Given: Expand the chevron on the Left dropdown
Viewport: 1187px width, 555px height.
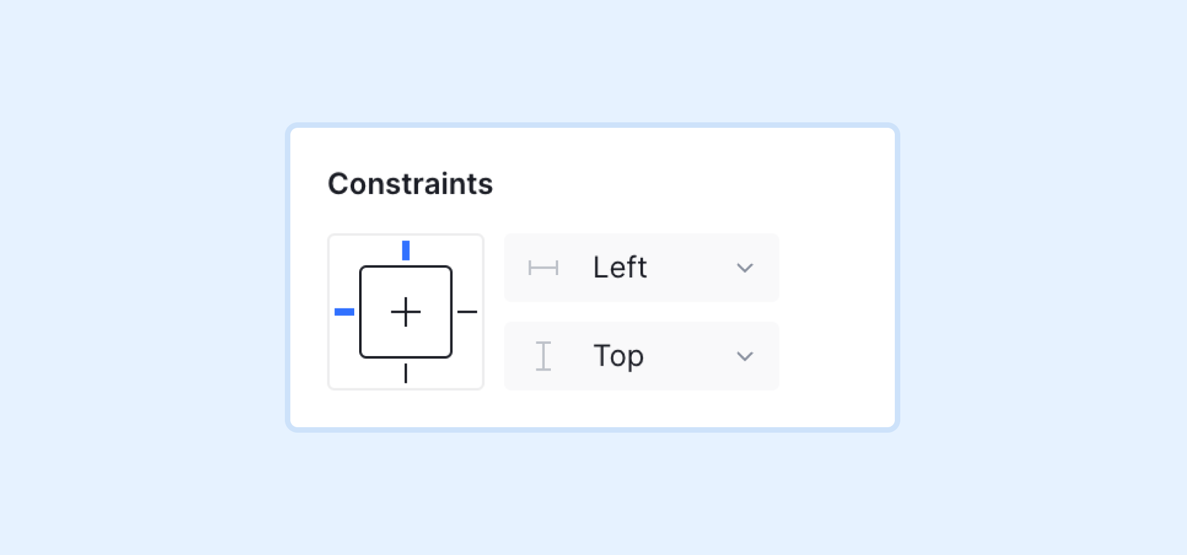Looking at the screenshot, I should coord(745,268).
